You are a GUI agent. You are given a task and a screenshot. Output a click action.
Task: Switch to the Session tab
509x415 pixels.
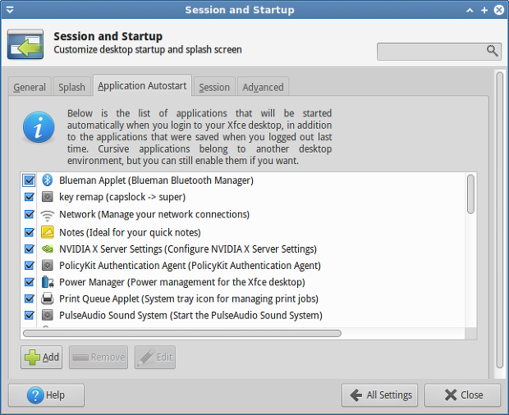pyautogui.click(x=214, y=87)
